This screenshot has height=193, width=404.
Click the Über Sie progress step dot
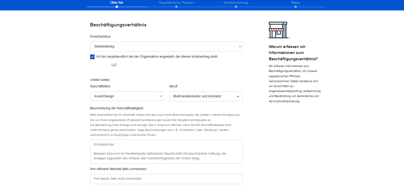(x=117, y=7)
